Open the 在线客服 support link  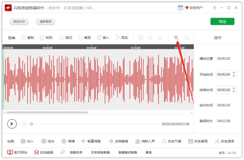[44, 153]
